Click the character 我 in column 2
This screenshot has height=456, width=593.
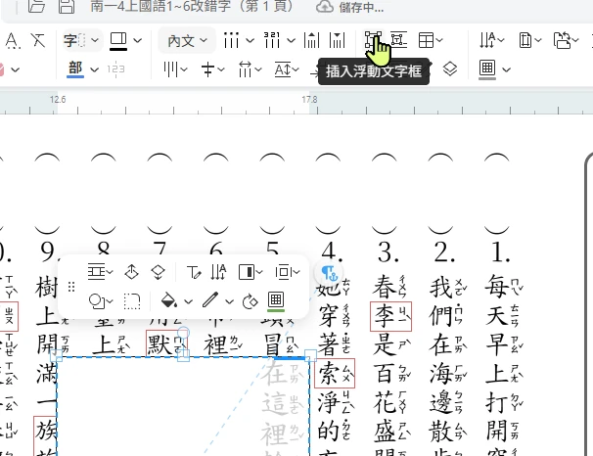441,287
